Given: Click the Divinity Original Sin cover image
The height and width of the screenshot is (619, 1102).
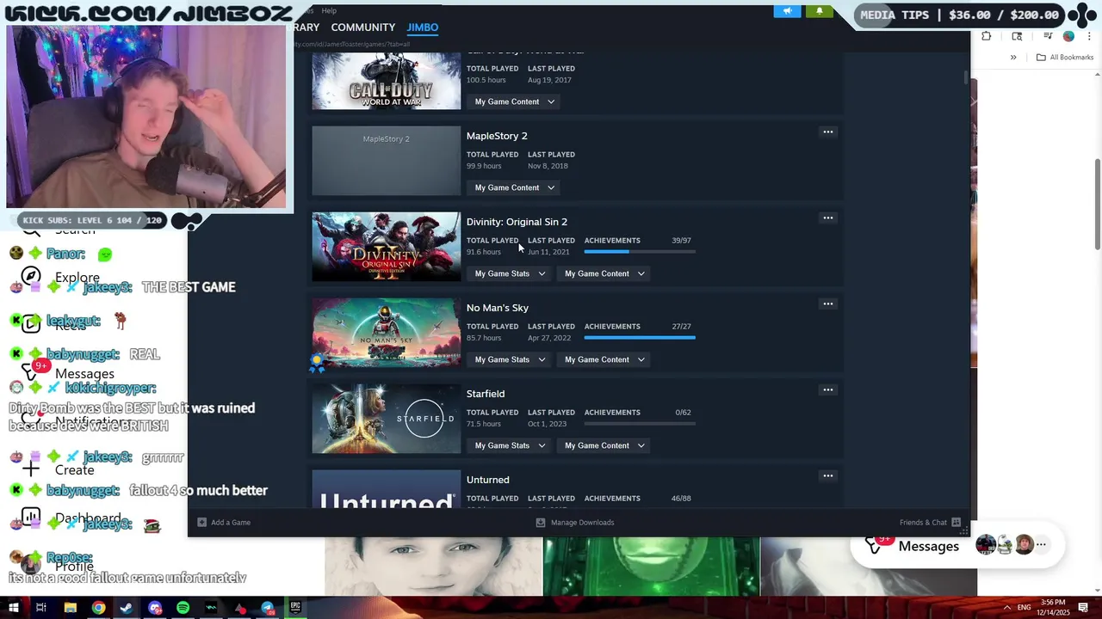Looking at the screenshot, I should click(386, 247).
